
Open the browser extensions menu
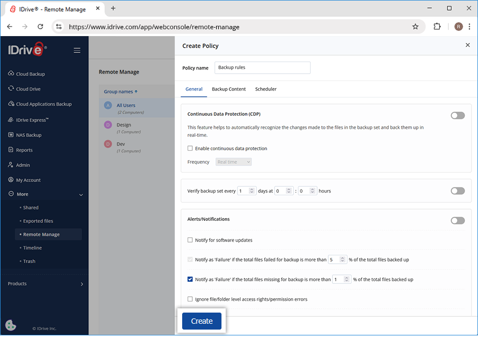(437, 27)
